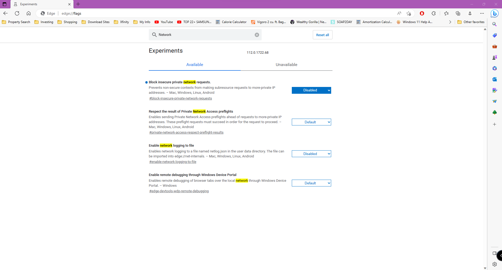Image resolution: width=502 pixels, height=270 pixels.
Task: Open sidebar Microsoft 365 icon
Action: click(x=495, y=68)
